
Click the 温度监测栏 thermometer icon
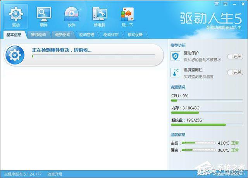tap(175, 72)
